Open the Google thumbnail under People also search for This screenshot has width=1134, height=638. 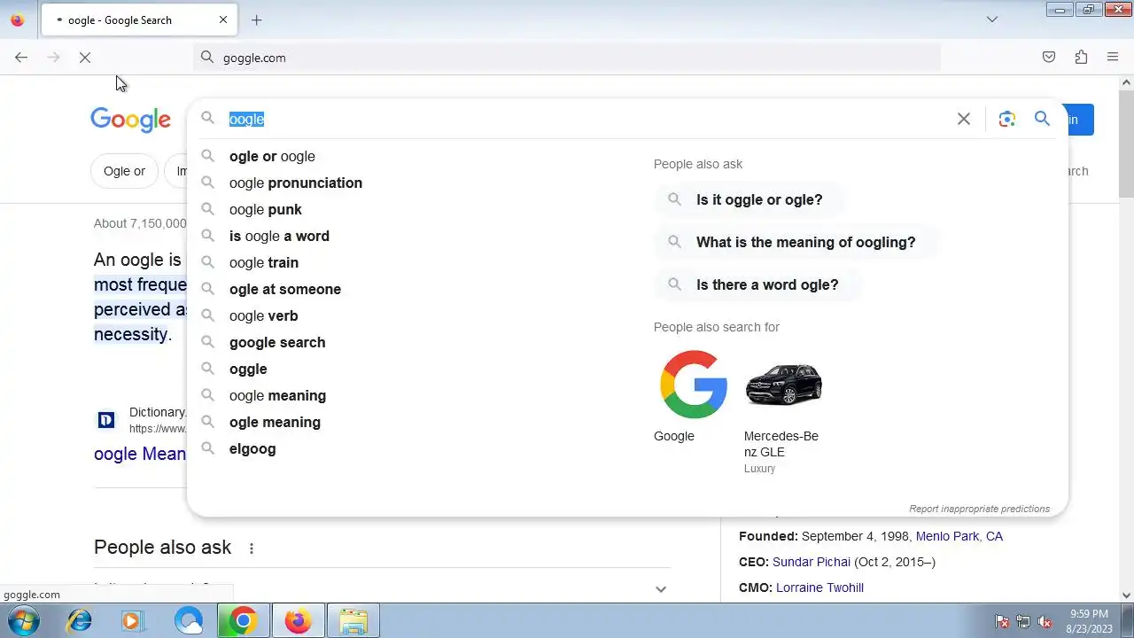pyautogui.click(x=693, y=385)
